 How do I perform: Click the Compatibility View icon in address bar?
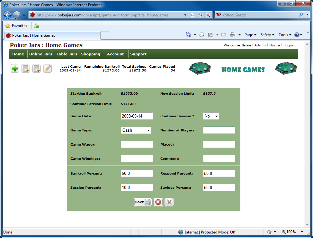point(192,15)
